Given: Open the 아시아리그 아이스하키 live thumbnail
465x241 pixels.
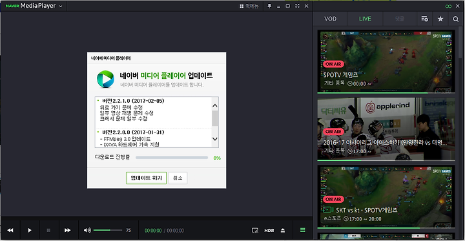Looking at the screenshot, I should (x=386, y=129).
